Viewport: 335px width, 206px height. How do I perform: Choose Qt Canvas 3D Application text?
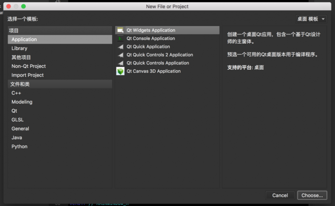coord(154,71)
